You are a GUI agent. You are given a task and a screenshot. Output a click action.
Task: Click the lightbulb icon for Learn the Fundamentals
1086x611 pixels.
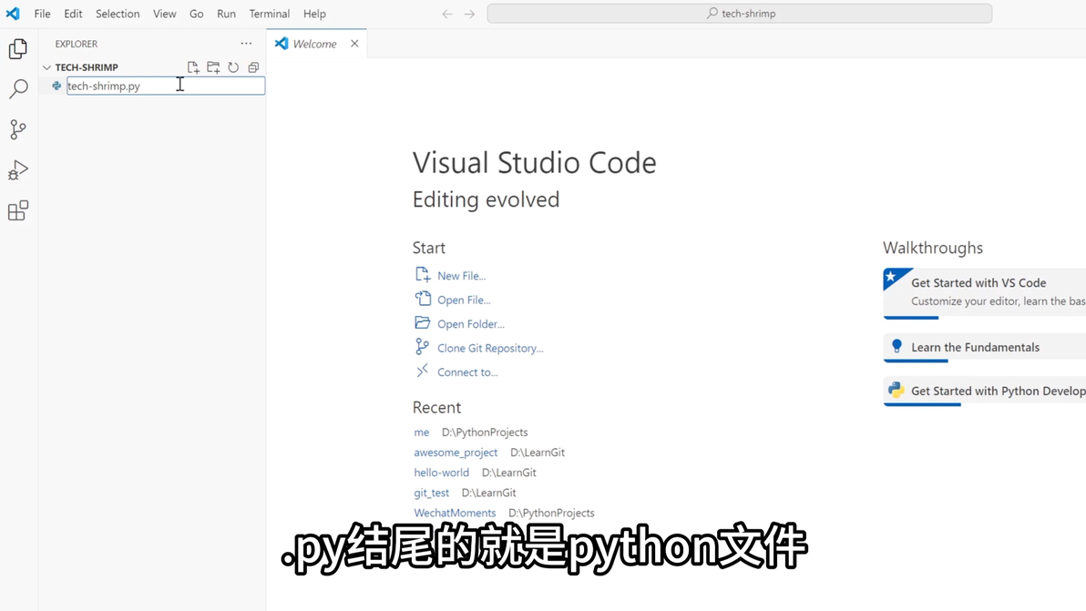[896, 346]
